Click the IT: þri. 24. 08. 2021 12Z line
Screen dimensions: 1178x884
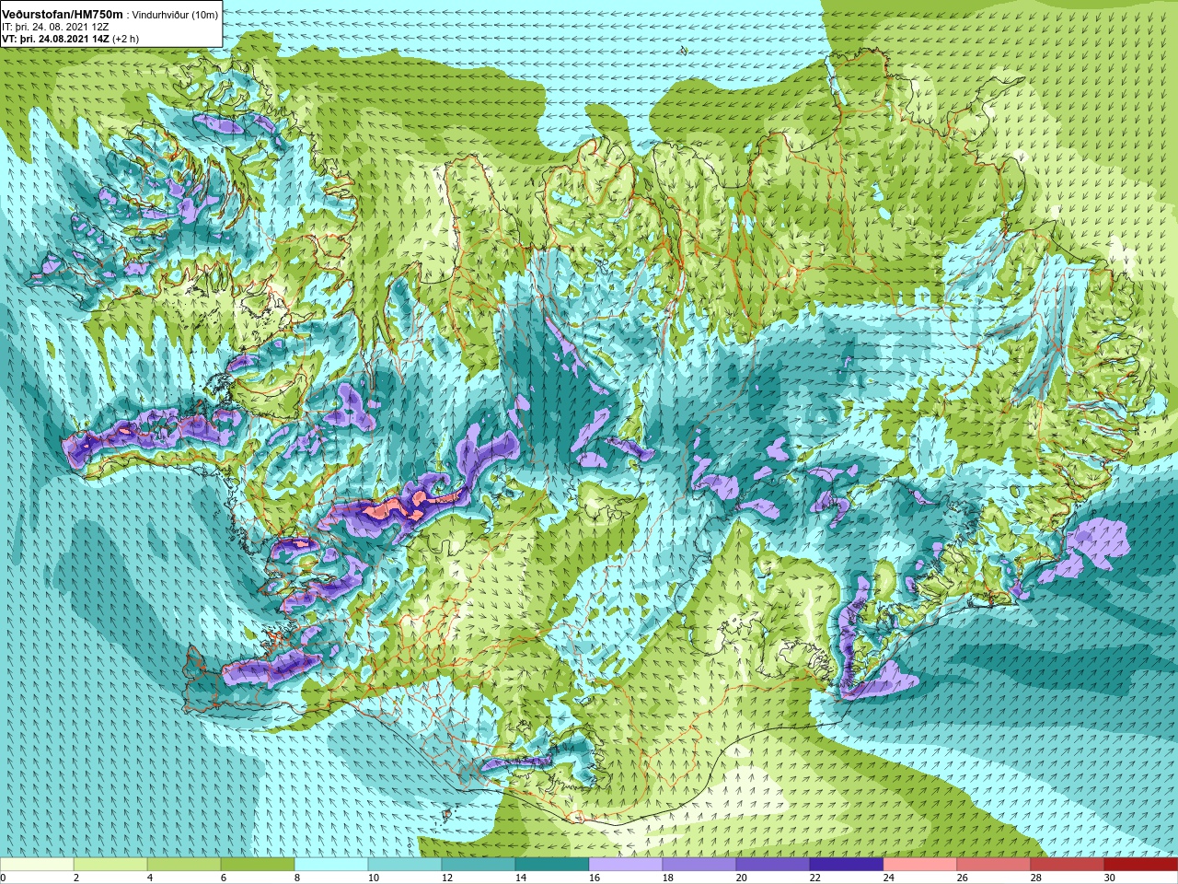pos(54,27)
